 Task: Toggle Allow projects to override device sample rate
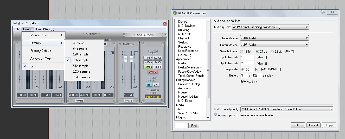215,115
